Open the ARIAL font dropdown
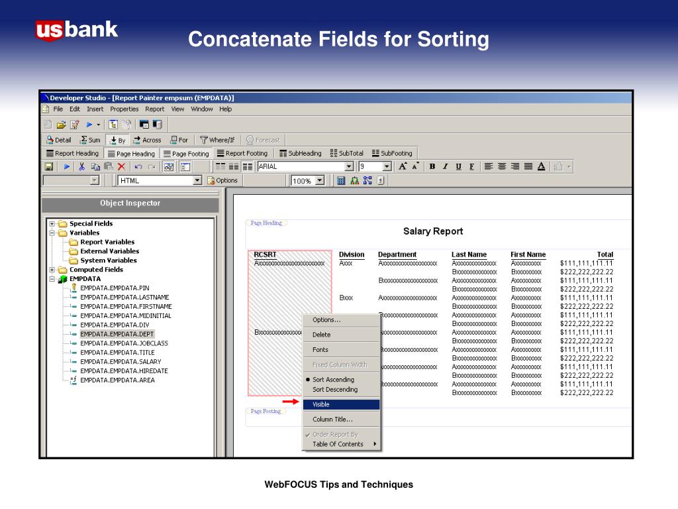The width and height of the screenshot is (678, 509). (349, 166)
